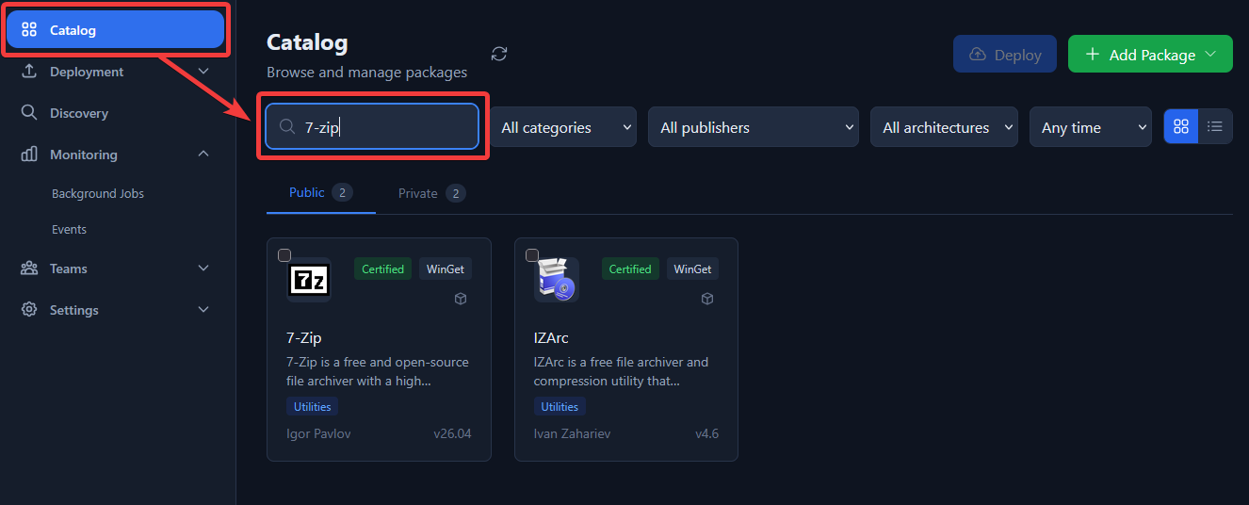
Task: Click the WinGet badge on IZArc card
Action: pos(693,269)
